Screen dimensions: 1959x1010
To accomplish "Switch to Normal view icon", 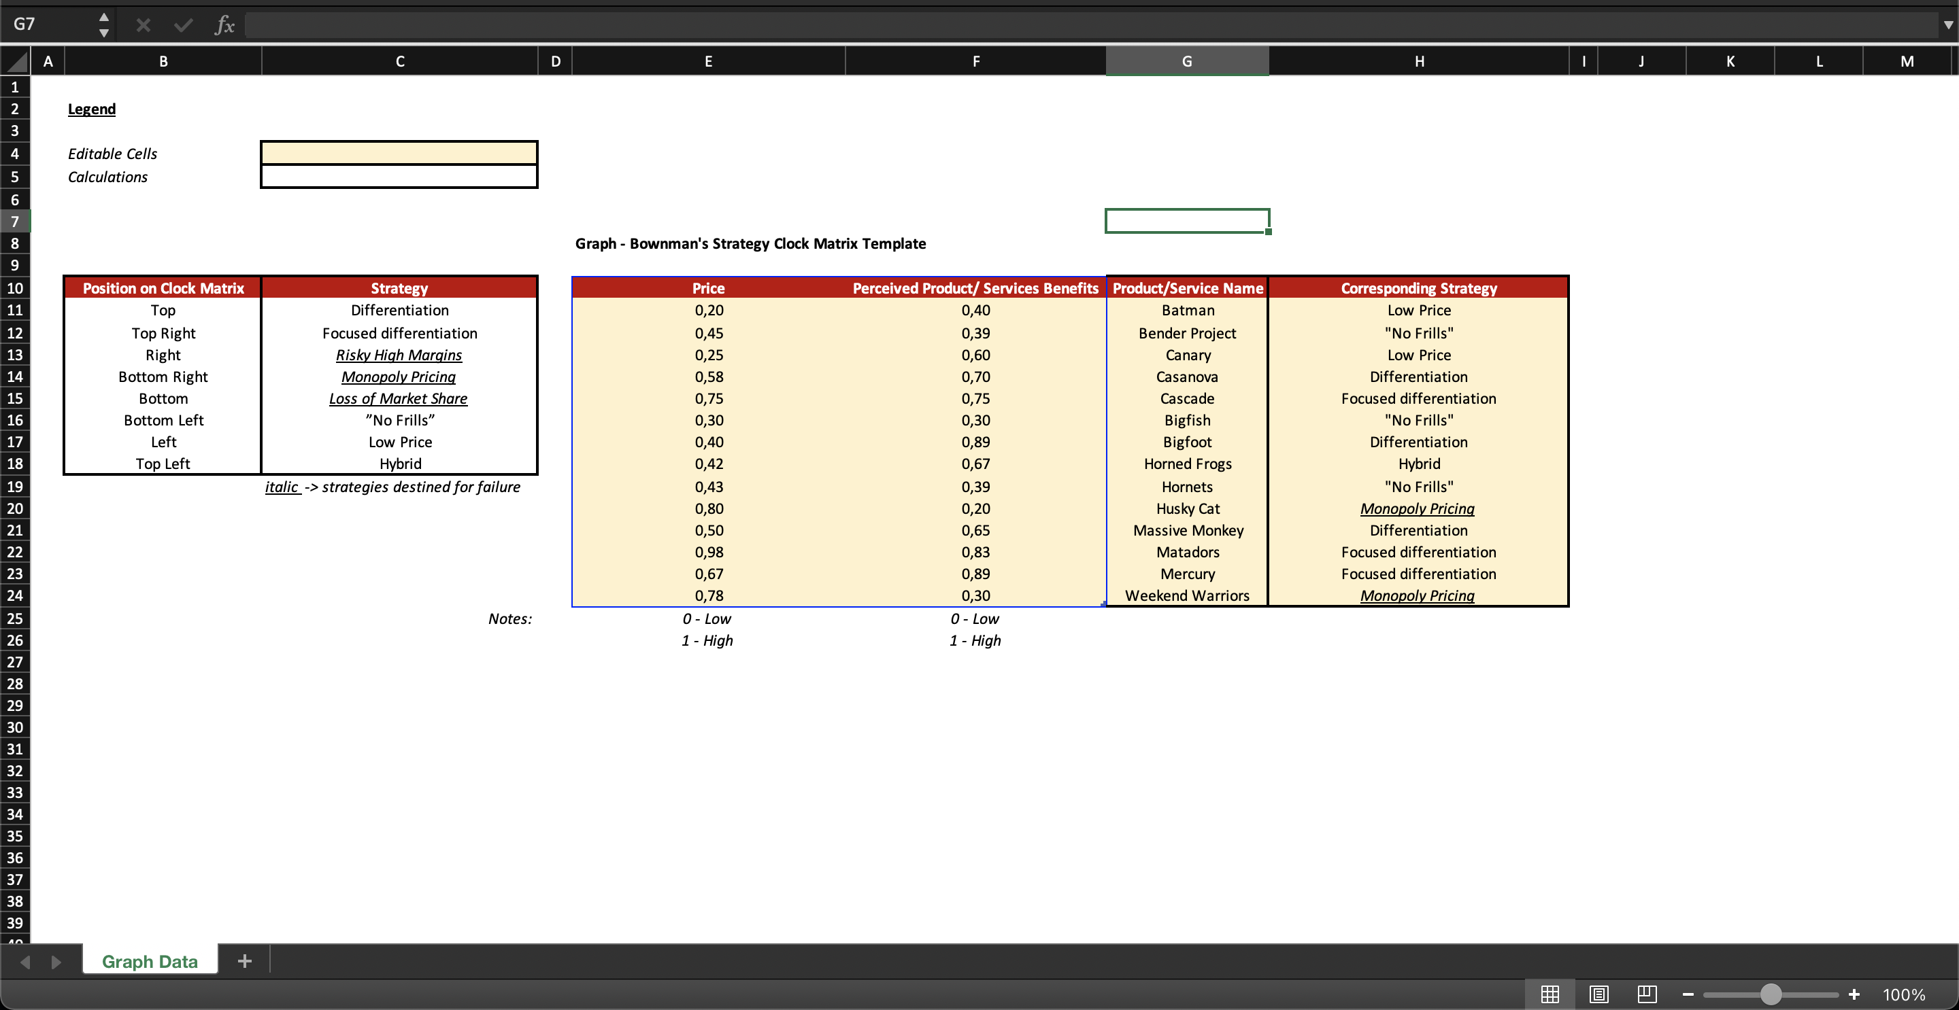I will click(1550, 994).
